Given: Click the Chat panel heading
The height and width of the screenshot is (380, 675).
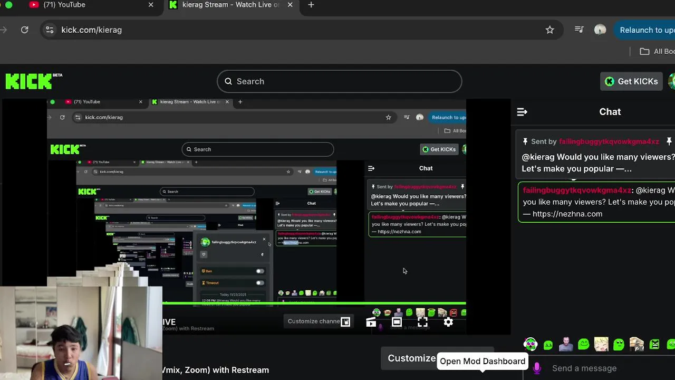Looking at the screenshot, I should point(610,112).
